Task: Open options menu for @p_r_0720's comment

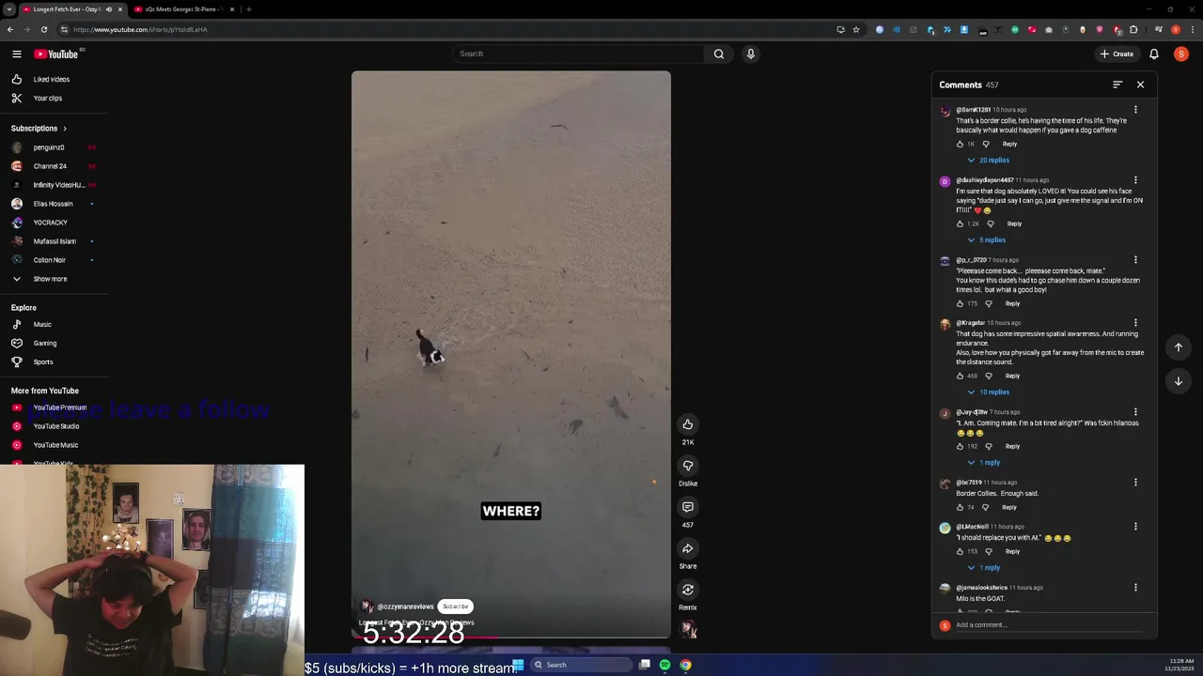Action: coord(1135,260)
